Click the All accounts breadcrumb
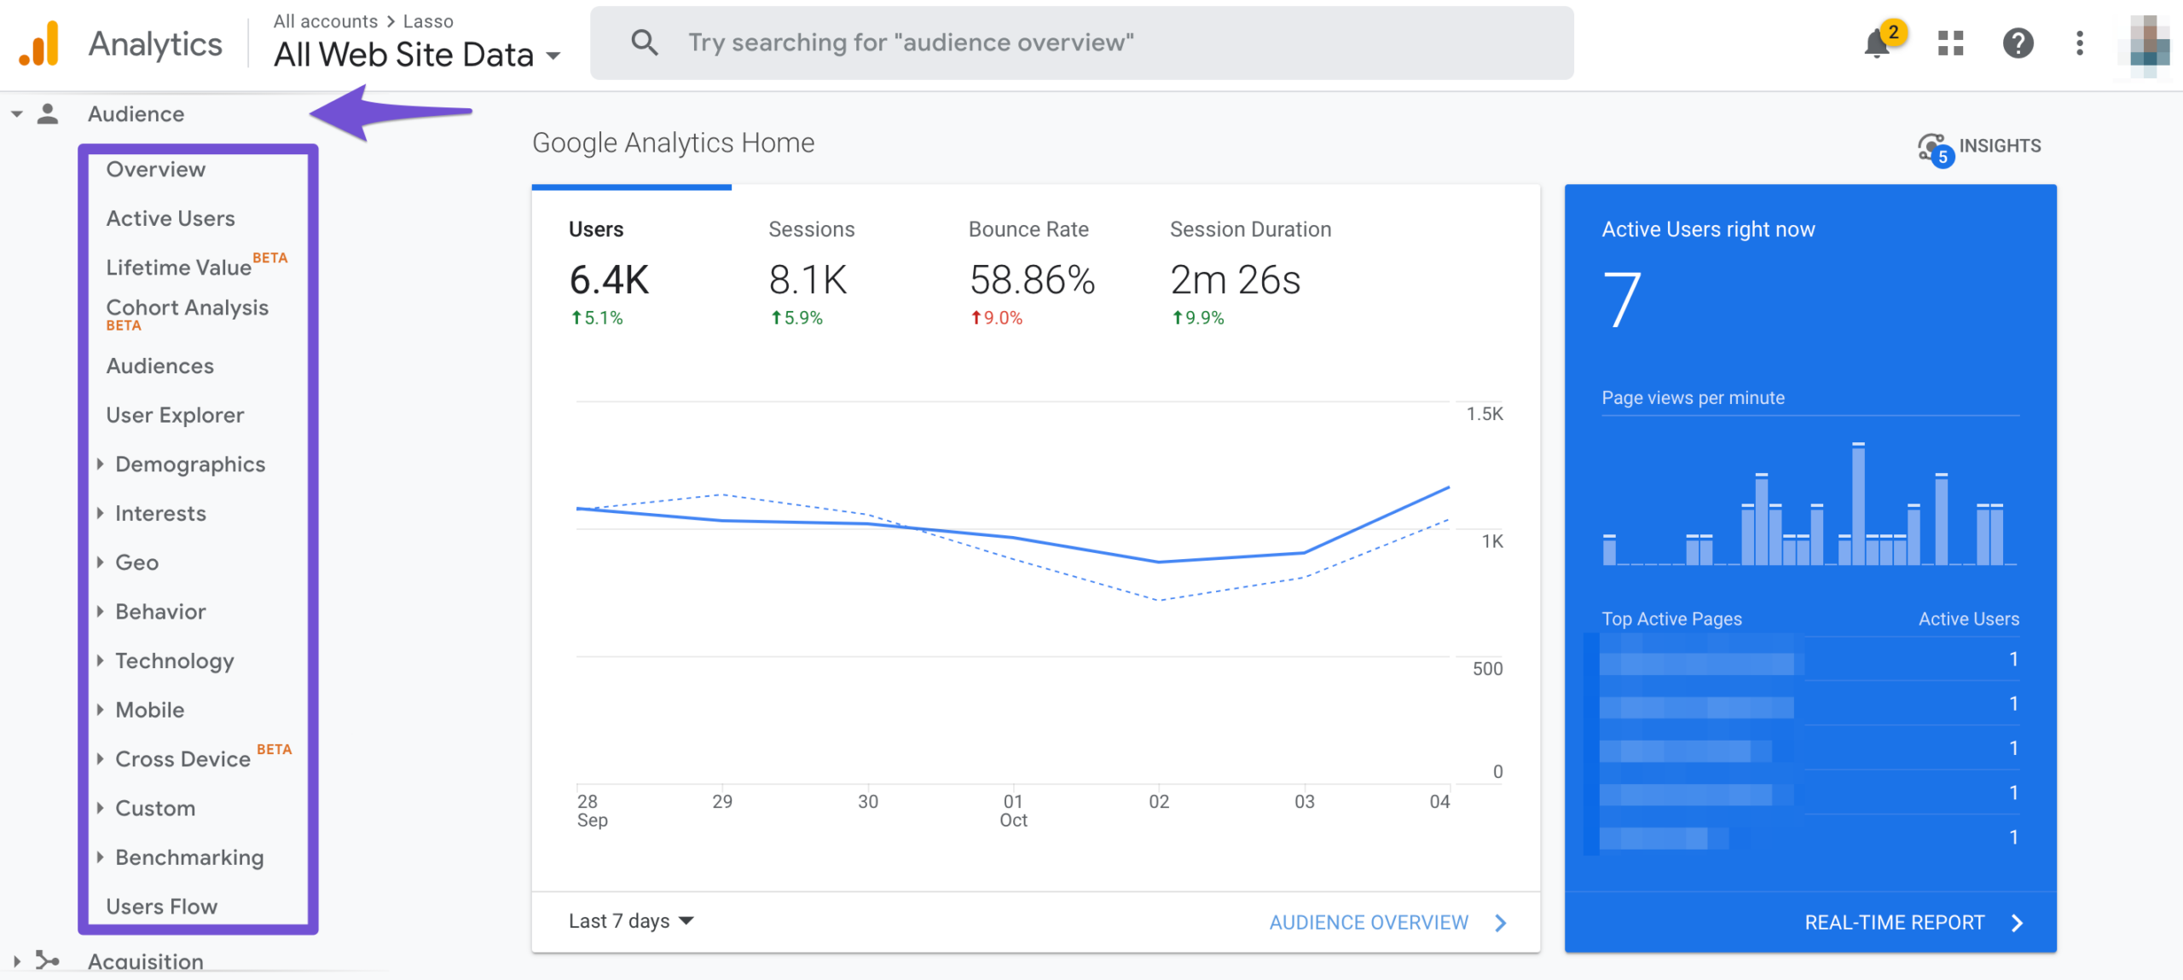The image size is (2183, 980). pyautogui.click(x=326, y=21)
